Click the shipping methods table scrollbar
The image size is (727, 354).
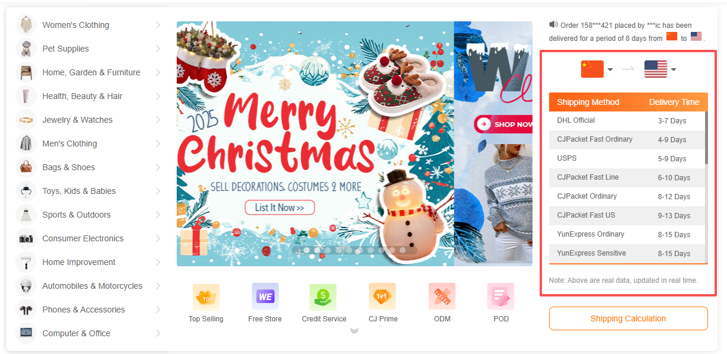pos(706,138)
